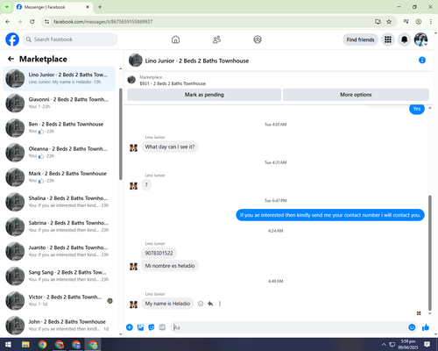Open the account profile picture menu

click(420, 39)
